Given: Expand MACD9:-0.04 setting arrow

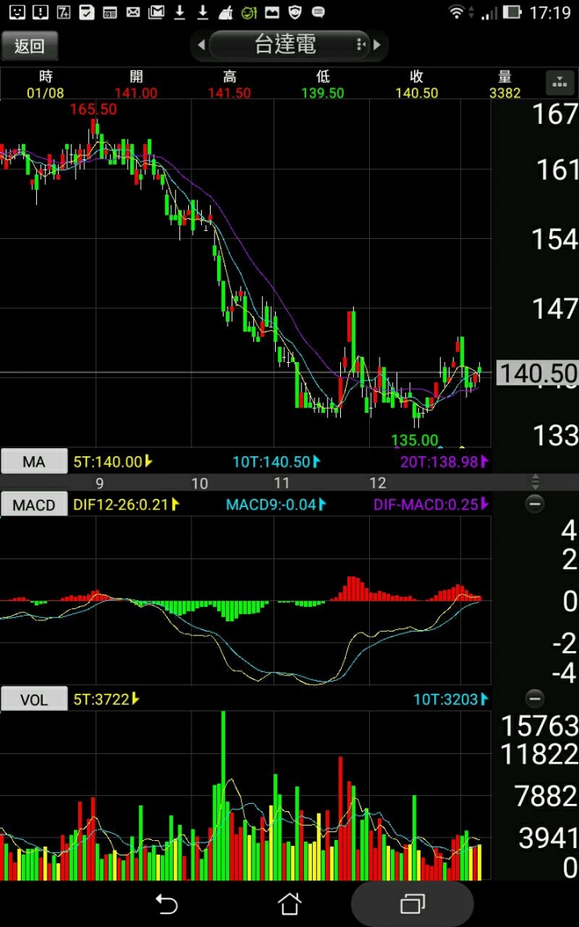Looking at the screenshot, I should pyautogui.click(x=322, y=505).
